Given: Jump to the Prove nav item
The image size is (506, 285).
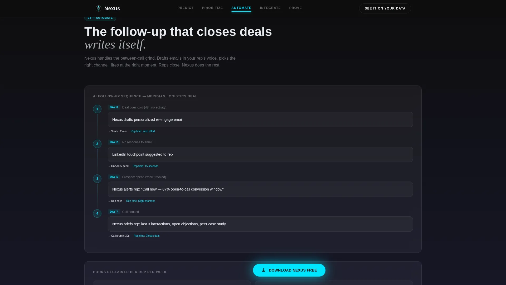Looking at the screenshot, I should pyautogui.click(x=295, y=8).
